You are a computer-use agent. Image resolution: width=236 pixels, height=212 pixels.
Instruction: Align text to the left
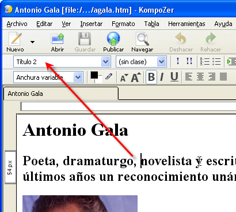[x=189, y=77]
